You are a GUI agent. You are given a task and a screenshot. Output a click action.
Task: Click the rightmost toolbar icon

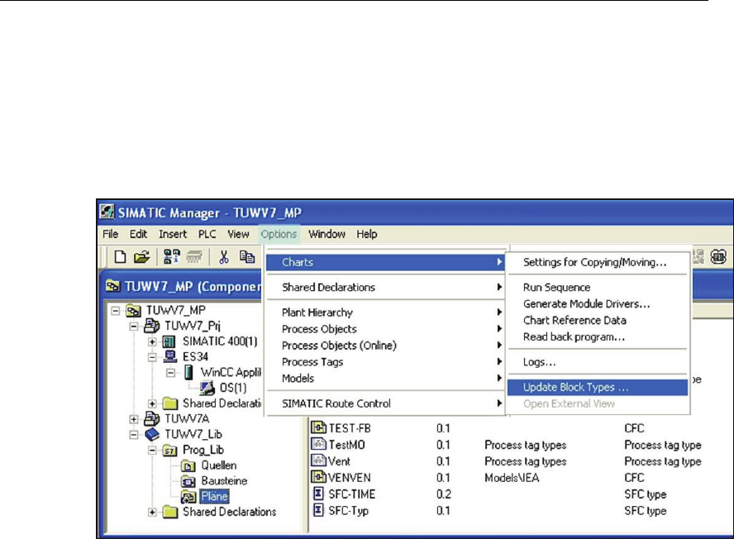(x=718, y=256)
